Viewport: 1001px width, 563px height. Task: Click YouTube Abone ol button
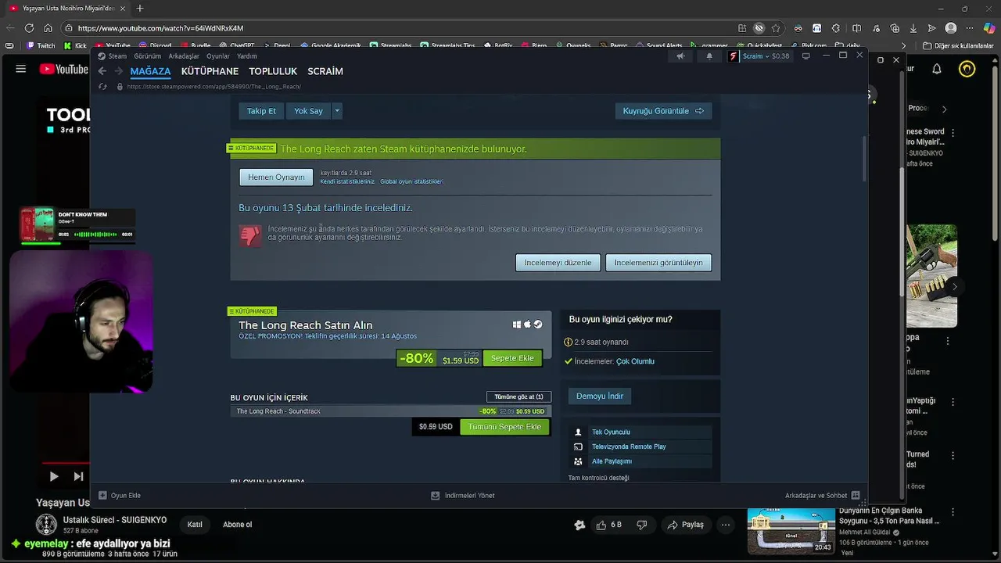tap(238, 525)
